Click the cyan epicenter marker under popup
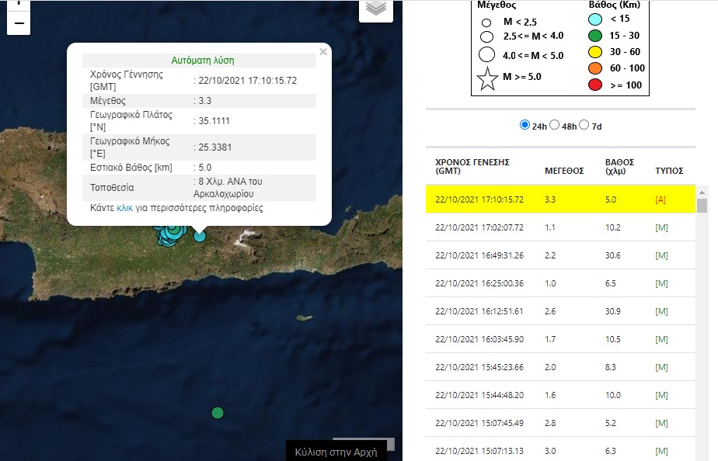The image size is (718, 461). point(200,235)
